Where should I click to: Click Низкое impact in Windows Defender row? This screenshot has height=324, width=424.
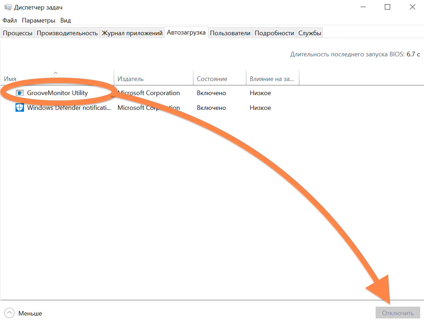click(x=260, y=108)
